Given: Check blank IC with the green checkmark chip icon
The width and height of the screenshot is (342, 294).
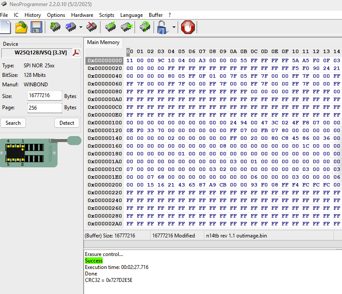Looking at the screenshot, I should coord(110,27).
